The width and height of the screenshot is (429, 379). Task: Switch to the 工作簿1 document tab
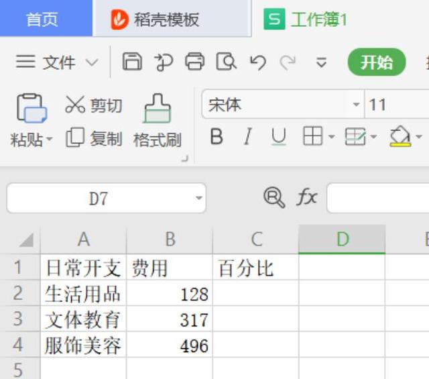pyautogui.click(x=306, y=19)
